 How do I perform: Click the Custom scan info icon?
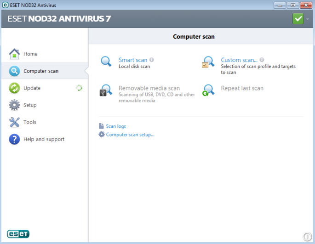point(262,60)
